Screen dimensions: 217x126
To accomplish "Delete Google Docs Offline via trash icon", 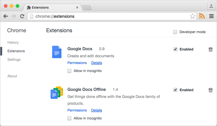I will click(x=210, y=90).
